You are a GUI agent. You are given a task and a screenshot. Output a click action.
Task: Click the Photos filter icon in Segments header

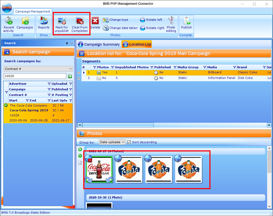pos(112,67)
